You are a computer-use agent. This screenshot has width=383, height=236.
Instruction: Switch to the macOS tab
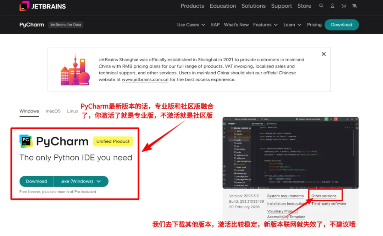[x=53, y=111]
